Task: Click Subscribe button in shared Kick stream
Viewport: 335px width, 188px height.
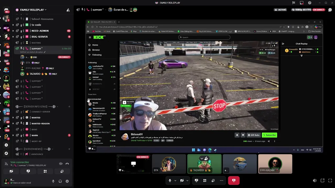Action: coord(269,135)
